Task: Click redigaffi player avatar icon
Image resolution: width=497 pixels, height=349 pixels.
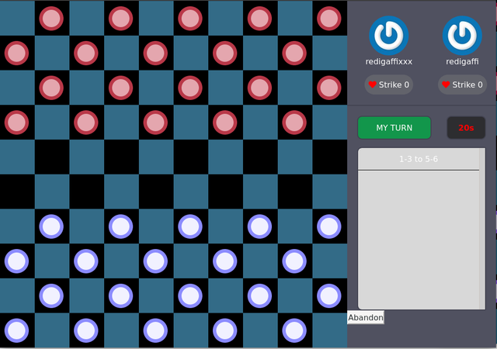Action: tap(462, 36)
